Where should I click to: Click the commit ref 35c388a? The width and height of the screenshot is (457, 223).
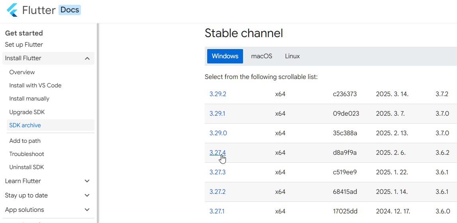click(345, 133)
